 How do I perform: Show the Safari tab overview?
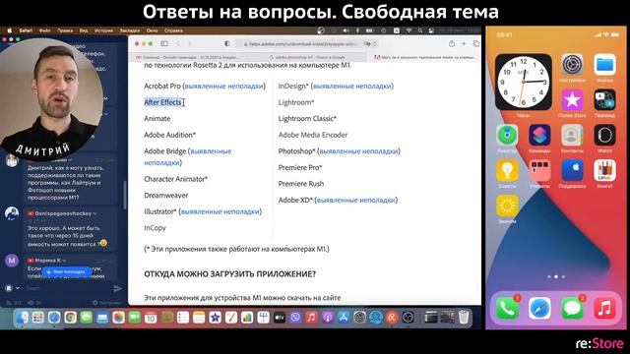(475, 43)
